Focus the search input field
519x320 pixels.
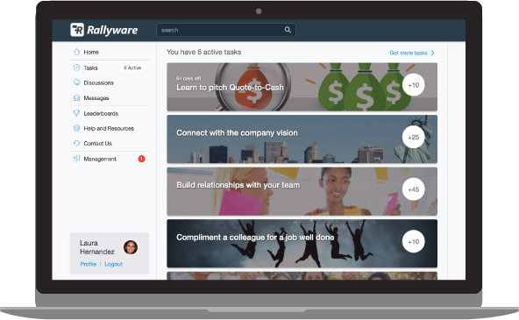click(226, 30)
